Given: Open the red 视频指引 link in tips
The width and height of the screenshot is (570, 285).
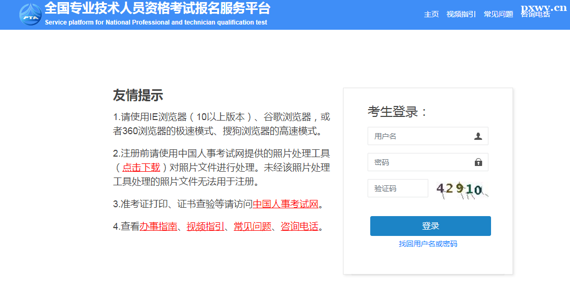Looking at the screenshot, I should 206,227.
